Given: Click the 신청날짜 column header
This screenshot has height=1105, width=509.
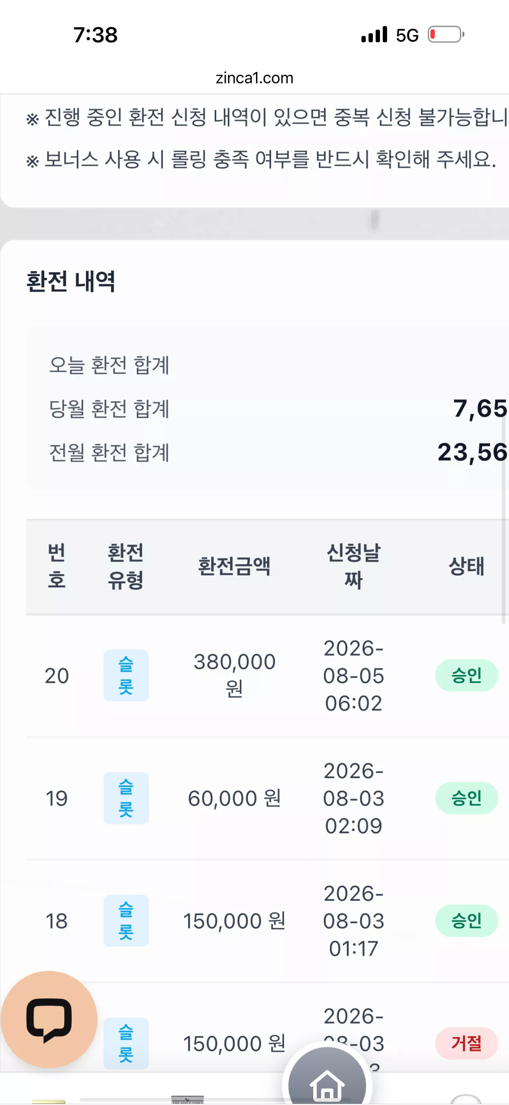Looking at the screenshot, I should [354, 566].
